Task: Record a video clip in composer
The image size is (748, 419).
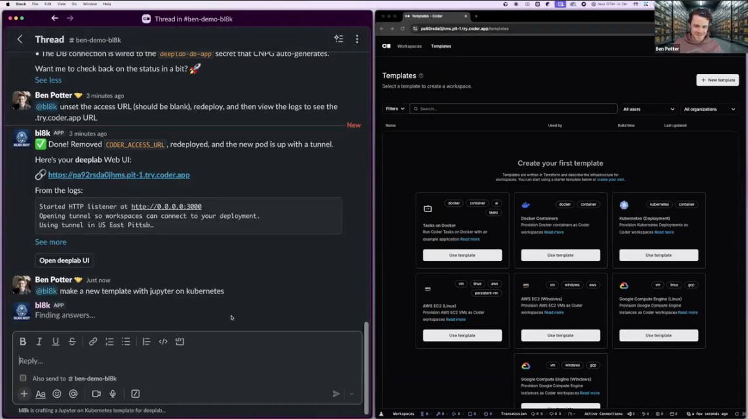Action: click(x=96, y=394)
